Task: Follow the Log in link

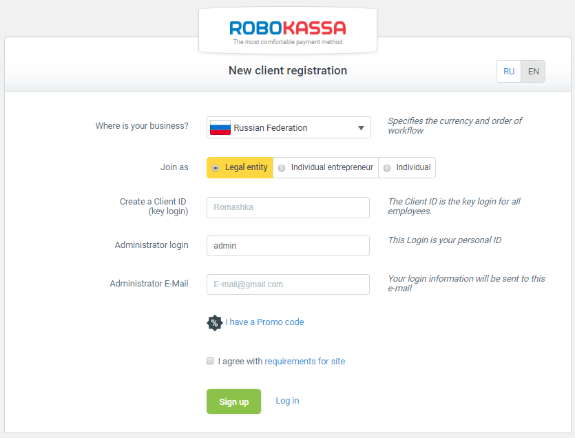Action: point(287,401)
